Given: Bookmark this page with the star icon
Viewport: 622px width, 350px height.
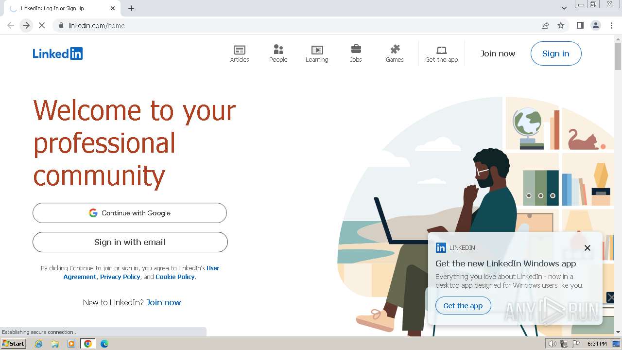Looking at the screenshot, I should [561, 25].
